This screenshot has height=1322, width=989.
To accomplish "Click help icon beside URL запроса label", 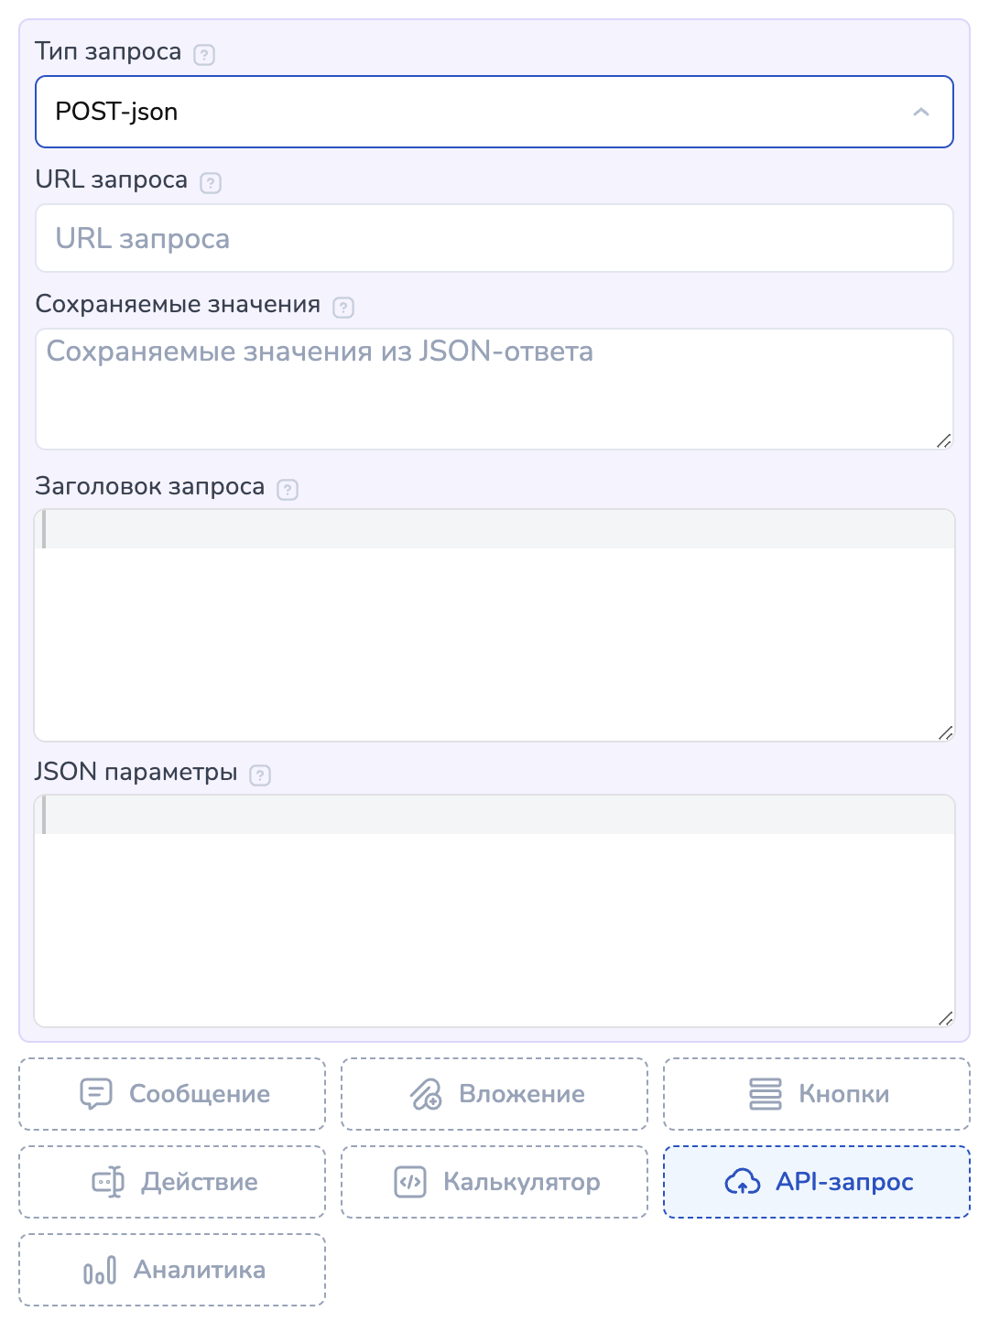I will pos(211,182).
